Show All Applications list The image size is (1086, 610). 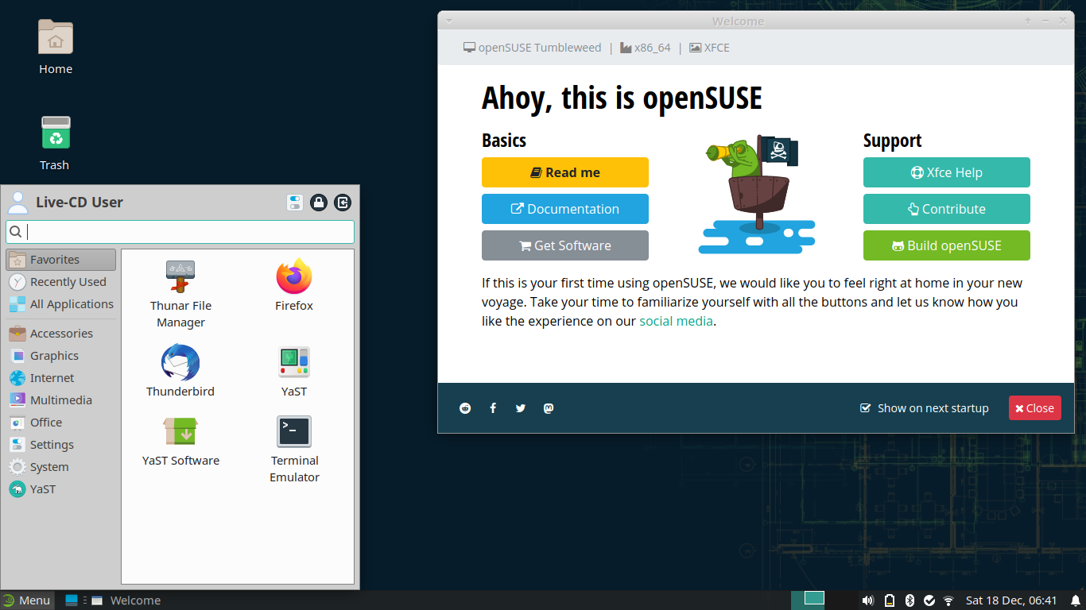[61, 304]
